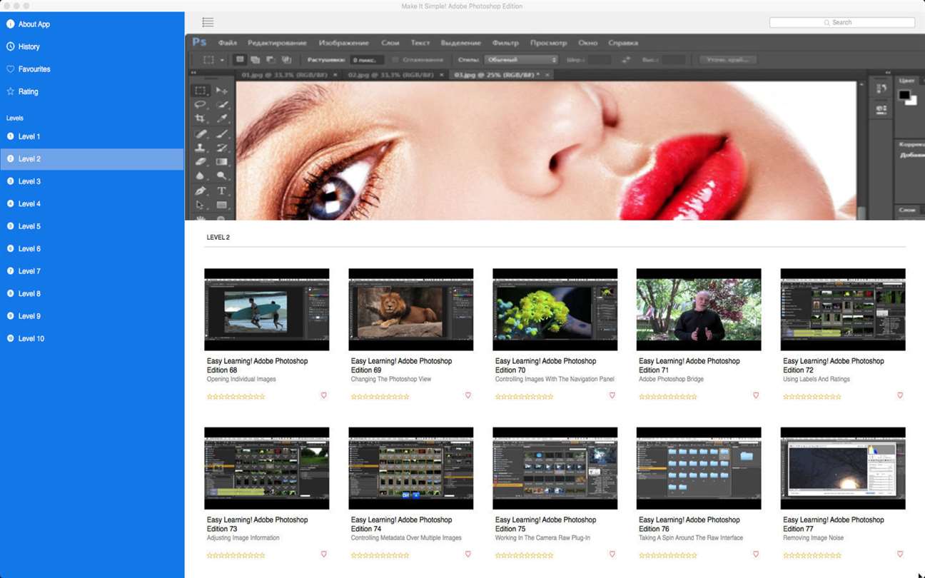Click the text "Opening Individual Images"
925x578 pixels.
(x=241, y=380)
